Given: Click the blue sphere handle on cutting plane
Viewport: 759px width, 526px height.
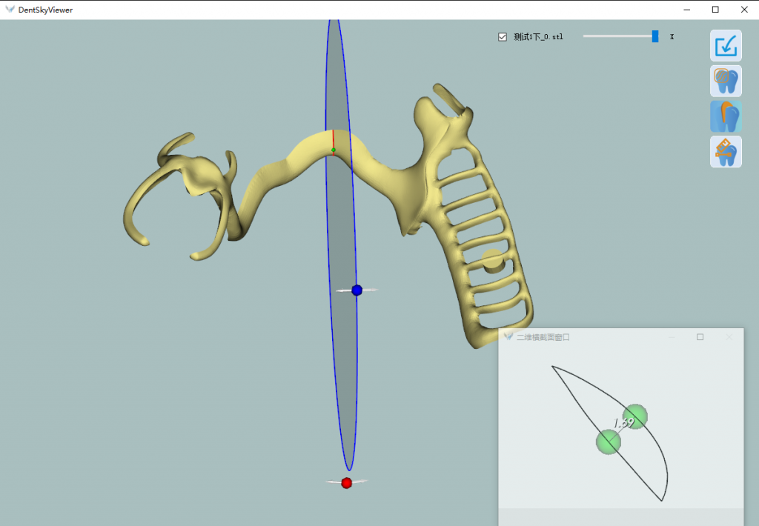Looking at the screenshot, I should [357, 290].
